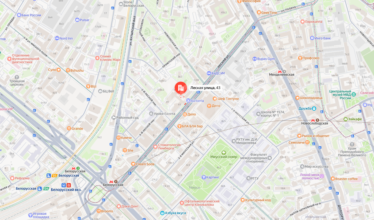Image resolution: width=374 pixels, height=220 pixels.
Task: Click the Лесная улица, 43 address label
Action: click(x=205, y=88)
